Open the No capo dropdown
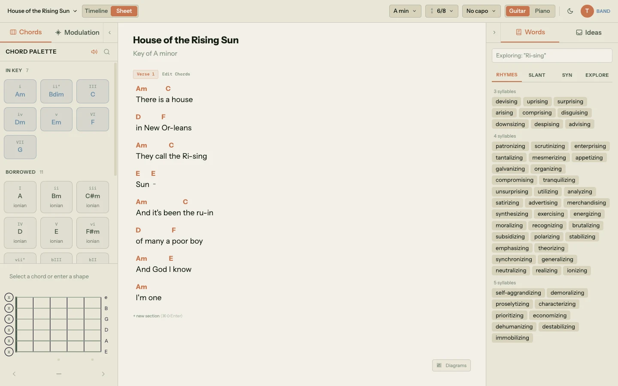618x386 pixels. click(x=480, y=11)
